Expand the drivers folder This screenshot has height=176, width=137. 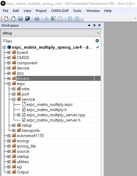click(9, 78)
